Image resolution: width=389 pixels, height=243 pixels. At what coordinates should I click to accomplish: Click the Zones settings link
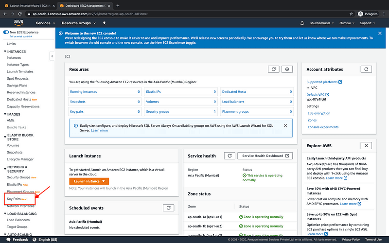pyautogui.click(x=312, y=120)
